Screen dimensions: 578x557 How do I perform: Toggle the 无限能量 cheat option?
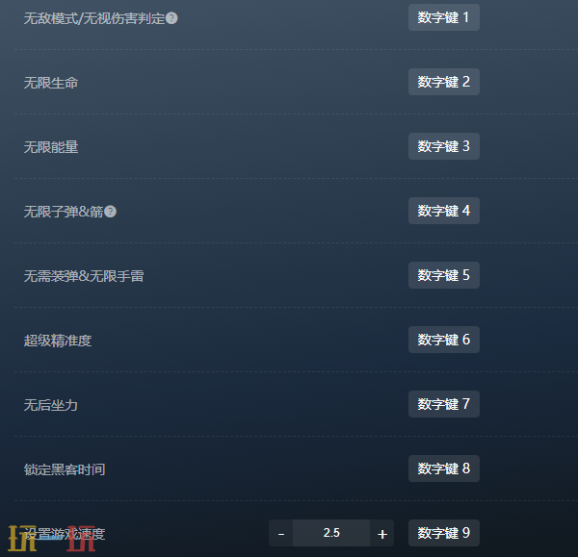(x=51, y=147)
